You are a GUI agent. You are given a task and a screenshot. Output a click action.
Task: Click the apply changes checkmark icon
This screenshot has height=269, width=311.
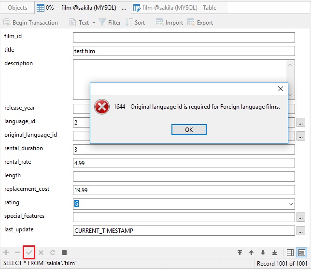point(29,252)
